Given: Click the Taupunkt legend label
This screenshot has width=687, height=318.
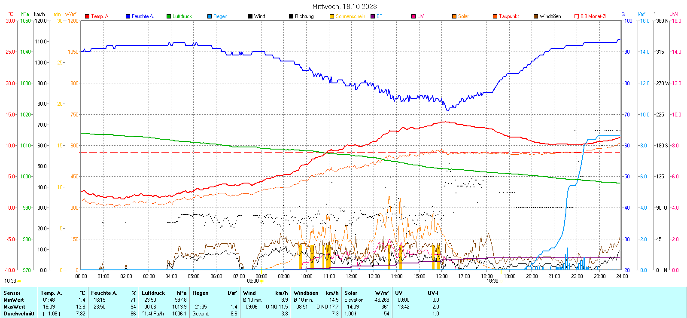Looking at the screenshot, I should 509,16.
